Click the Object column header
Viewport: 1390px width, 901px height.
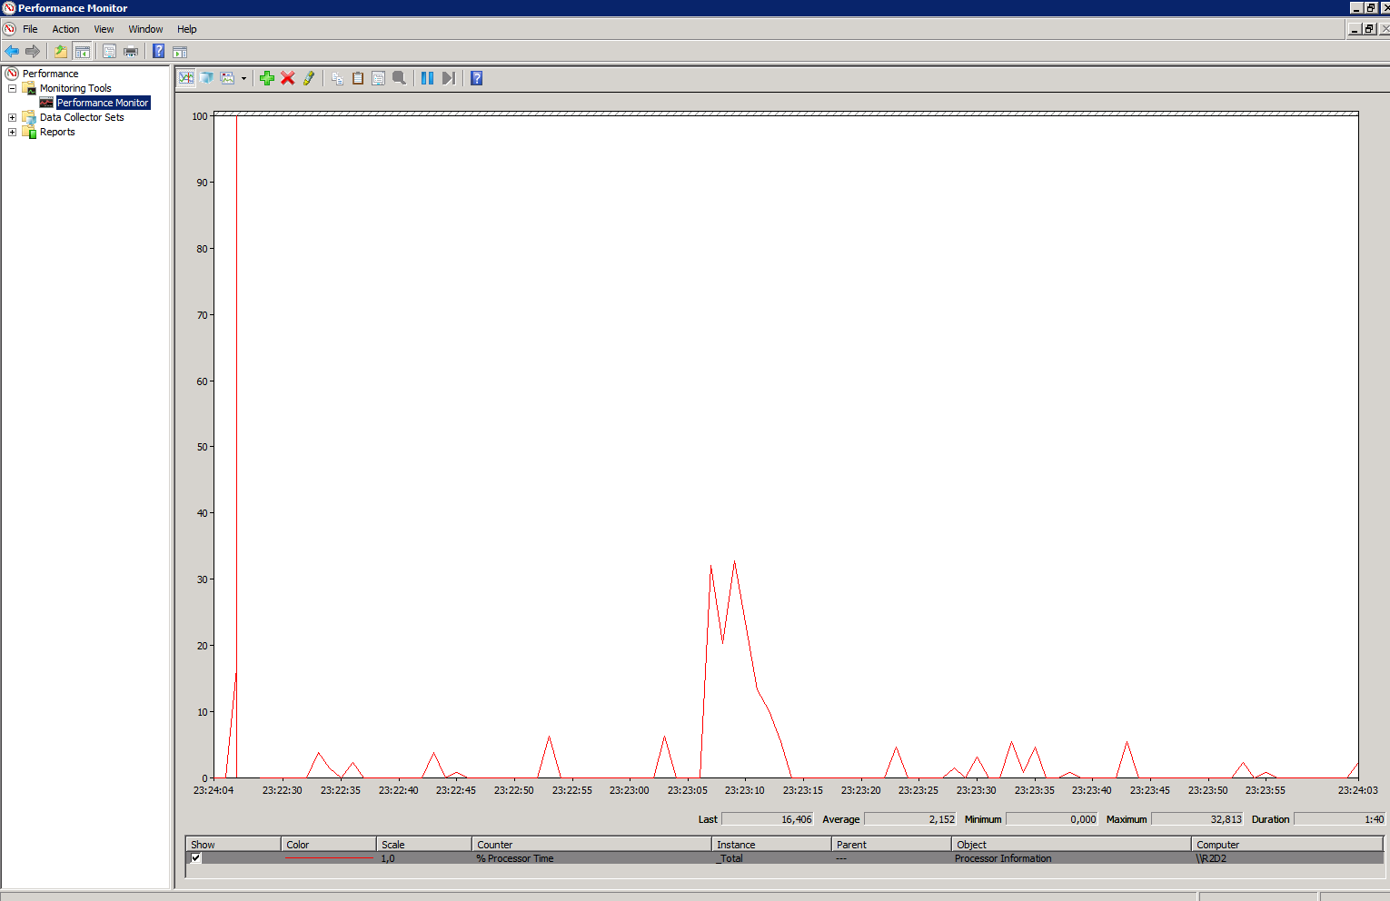[x=1071, y=844]
